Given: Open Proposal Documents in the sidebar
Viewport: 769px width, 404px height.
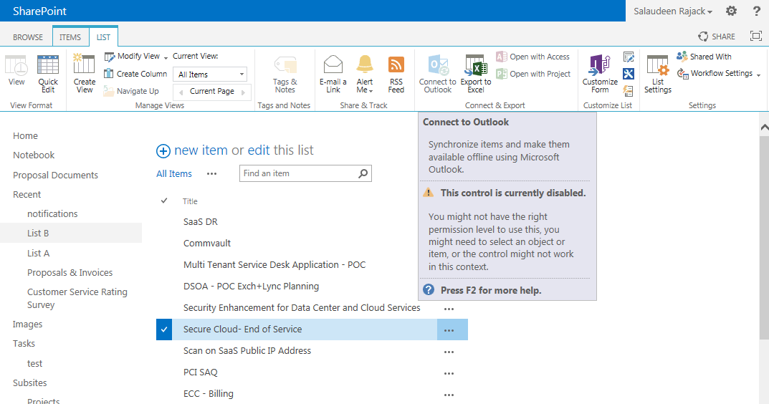Looking at the screenshot, I should (x=55, y=175).
